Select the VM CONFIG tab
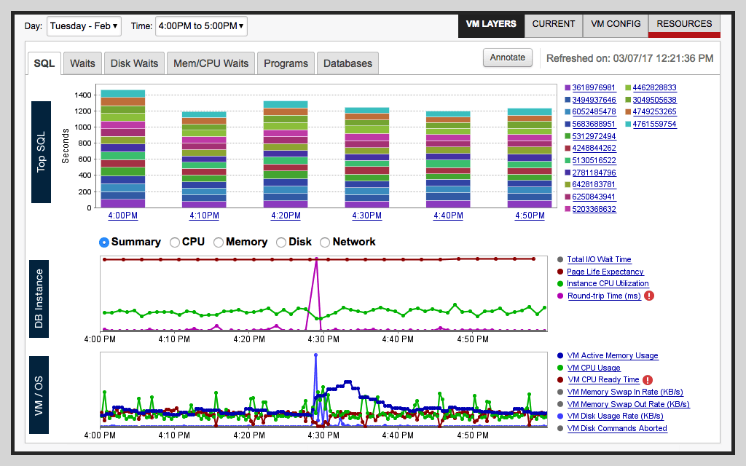The image size is (746, 466). click(616, 23)
